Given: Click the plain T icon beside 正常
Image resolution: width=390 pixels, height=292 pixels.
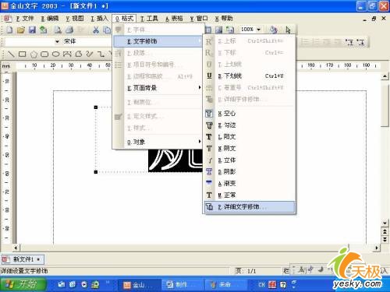Looking at the screenshot, I should tap(209, 195).
